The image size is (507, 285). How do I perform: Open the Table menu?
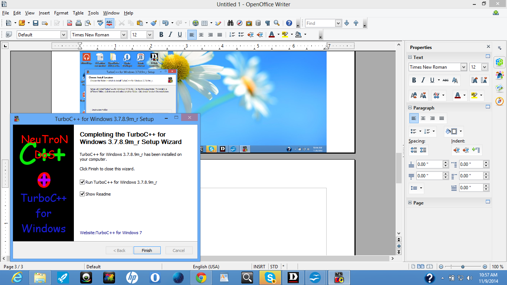pyautogui.click(x=78, y=13)
